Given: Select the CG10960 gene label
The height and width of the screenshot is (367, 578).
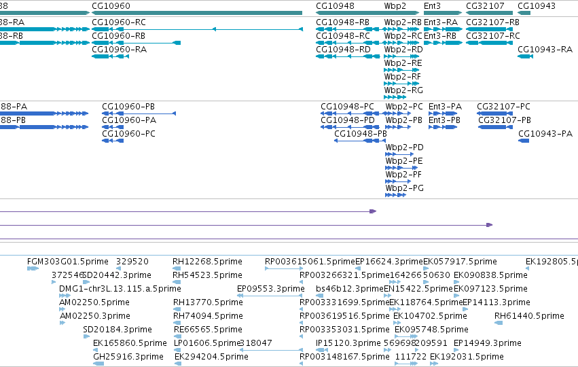Looking at the screenshot, I should [111, 6].
